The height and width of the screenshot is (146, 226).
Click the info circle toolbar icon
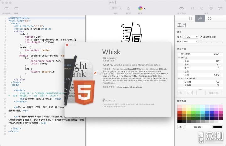point(211,8)
